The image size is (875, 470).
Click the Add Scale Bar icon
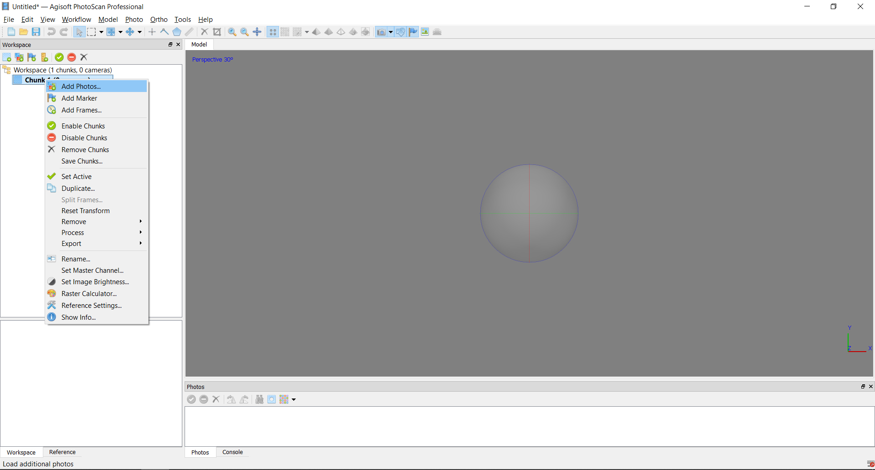click(44, 57)
